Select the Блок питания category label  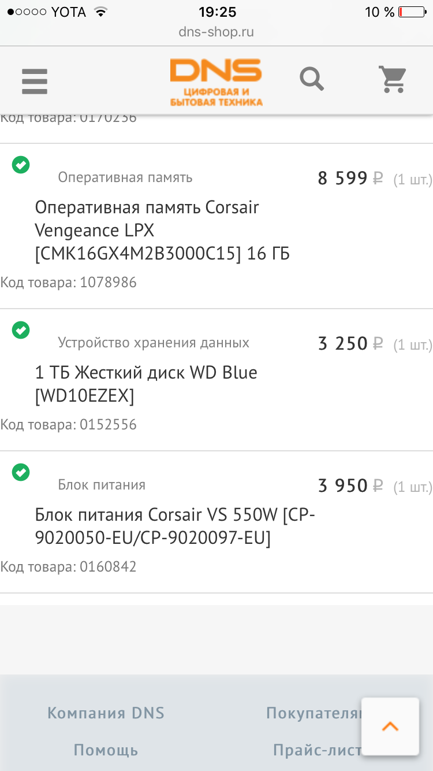(102, 485)
